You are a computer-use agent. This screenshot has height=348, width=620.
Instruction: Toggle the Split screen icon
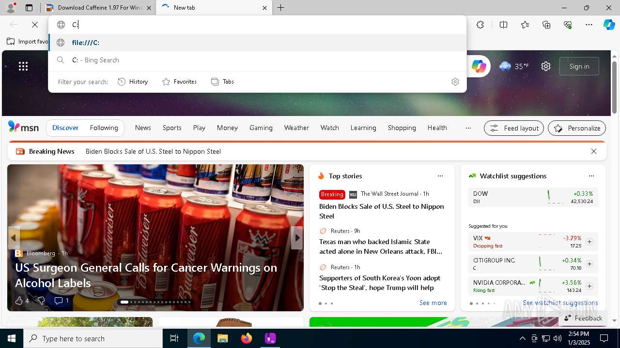(503, 25)
